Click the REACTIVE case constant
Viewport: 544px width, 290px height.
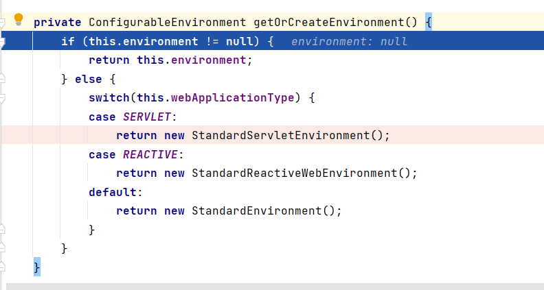[150, 154]
